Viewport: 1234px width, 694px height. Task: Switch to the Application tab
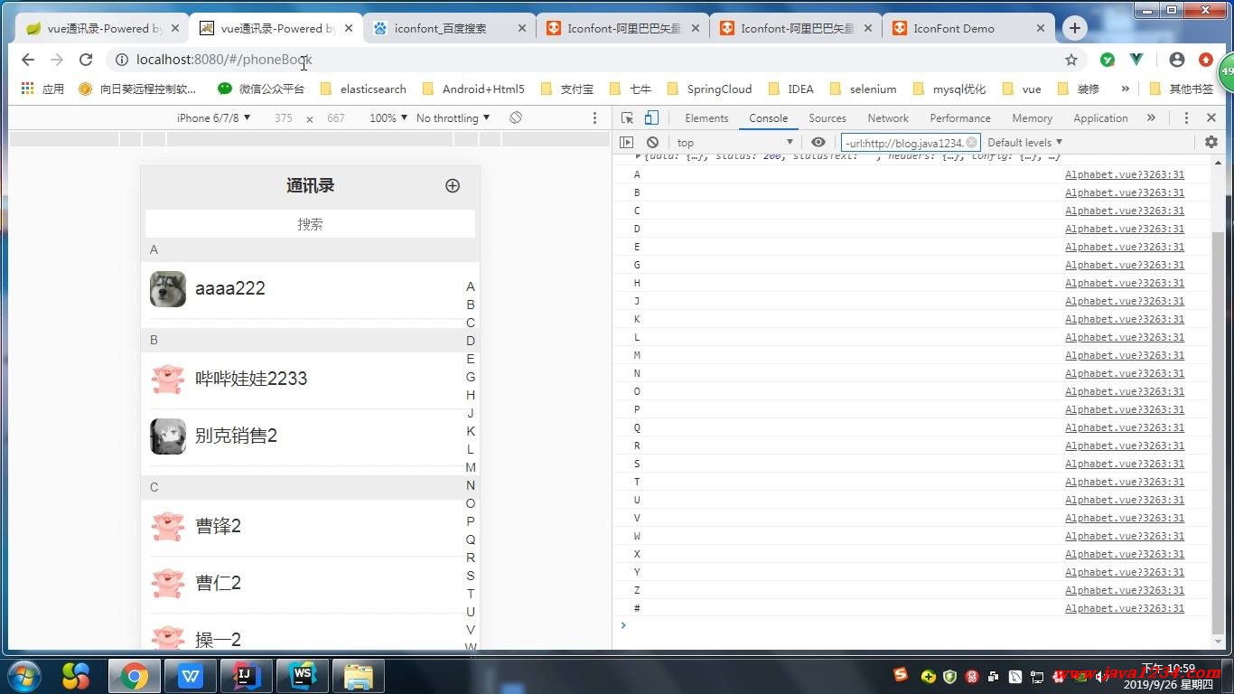click(1100, 117)
